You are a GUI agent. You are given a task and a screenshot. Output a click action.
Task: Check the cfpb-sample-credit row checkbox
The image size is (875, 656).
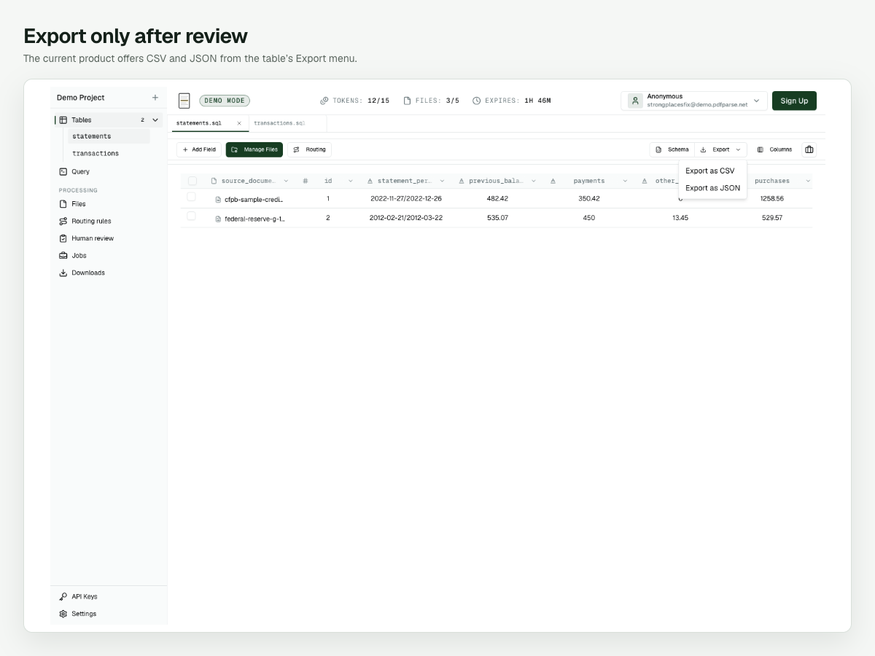pos(191,198)
